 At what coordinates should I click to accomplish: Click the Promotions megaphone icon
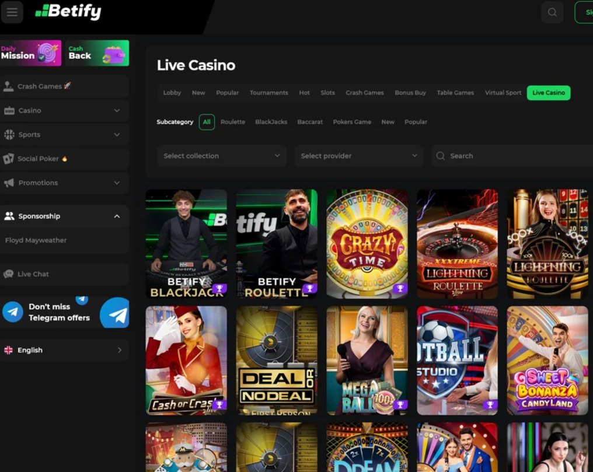click(9, 183)
